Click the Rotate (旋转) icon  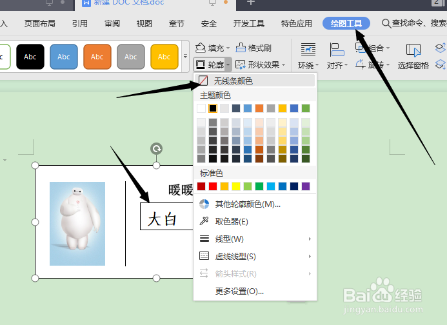coord(361,64)
